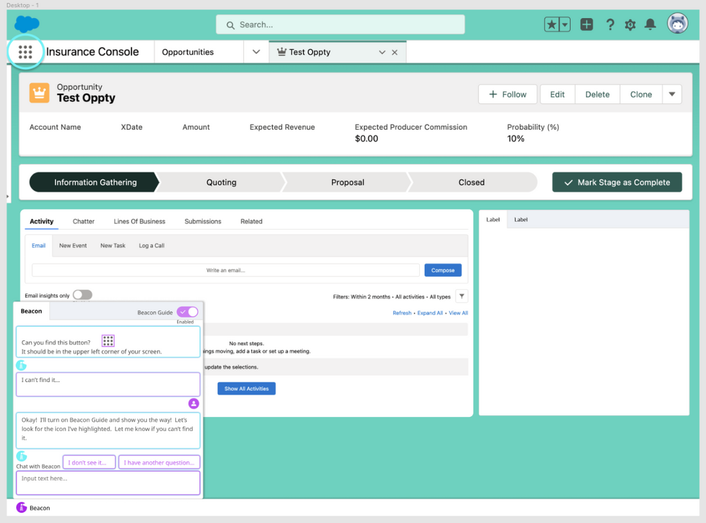Screen dimensions: 706x523
Task: Select the New Event subtab
Action: (x=73, y=246)
